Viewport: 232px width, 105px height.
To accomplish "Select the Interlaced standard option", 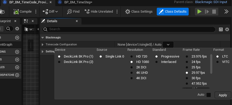I will coord(168,62).
